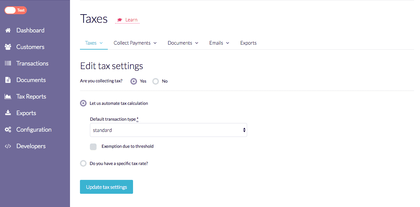Open the Learn link
This screenshot has width=420, height=207.
pyautogui.click(x=128, y=20)
